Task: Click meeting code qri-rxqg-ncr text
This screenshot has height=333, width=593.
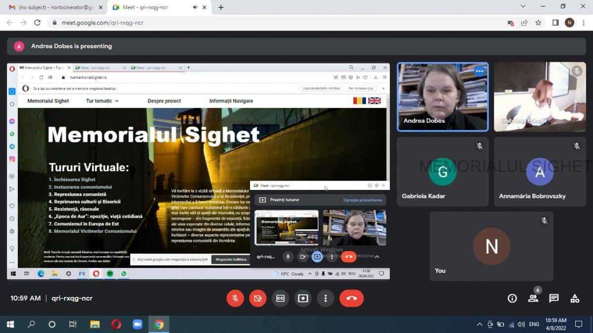Action: coord(72,298)
